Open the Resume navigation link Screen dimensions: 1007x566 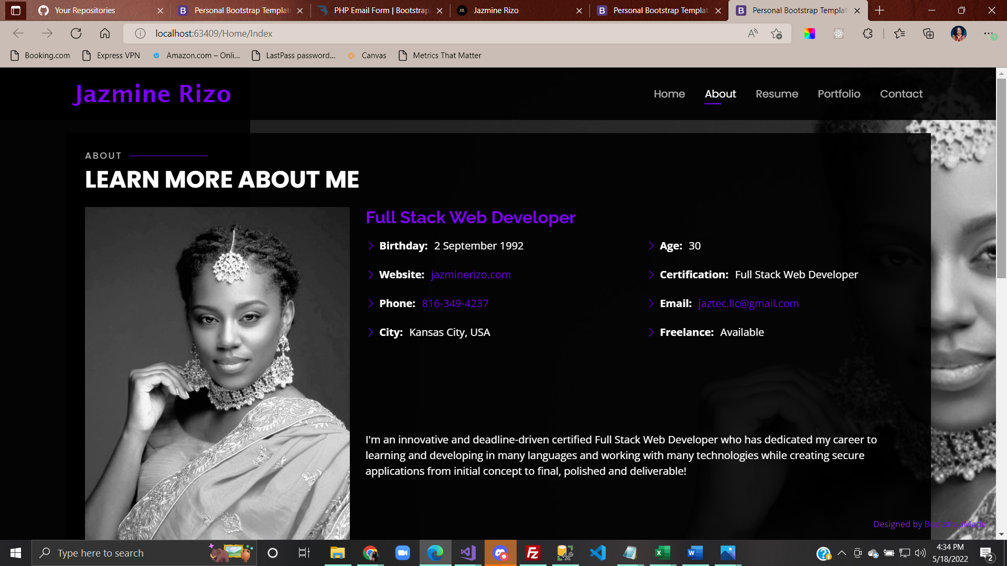[777, 94]
